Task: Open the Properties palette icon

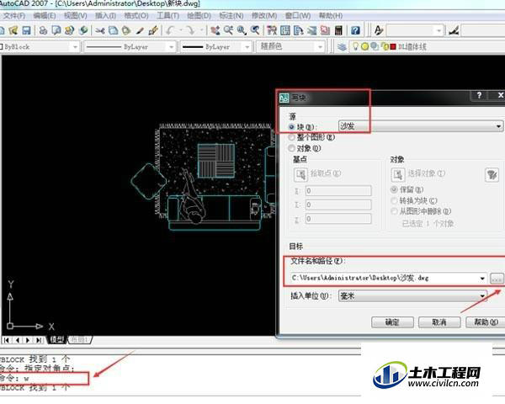Action: pyautogui.click(x=272, y=30)
